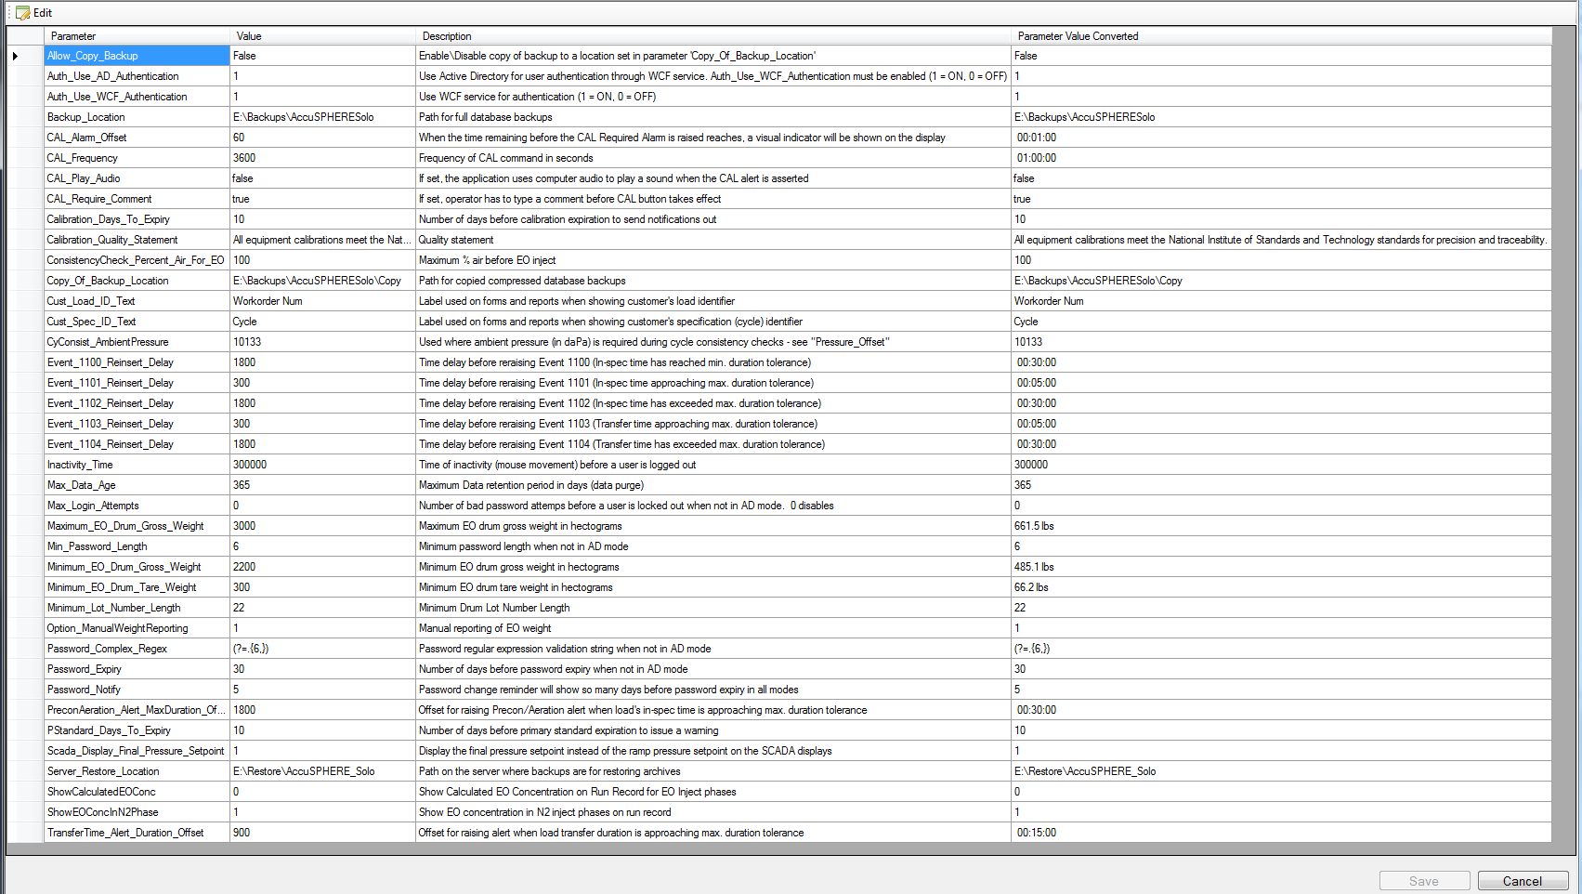Edit the Password_Complex_Regex value cell

(322, 649)
